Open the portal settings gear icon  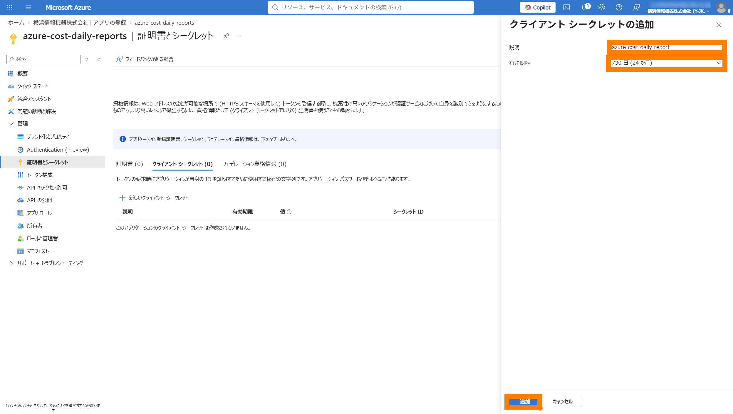(602, 7)
